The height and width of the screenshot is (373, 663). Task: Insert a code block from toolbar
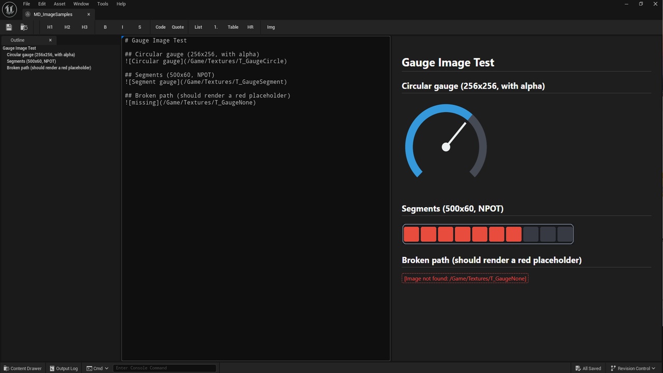(x=161, y=27)
